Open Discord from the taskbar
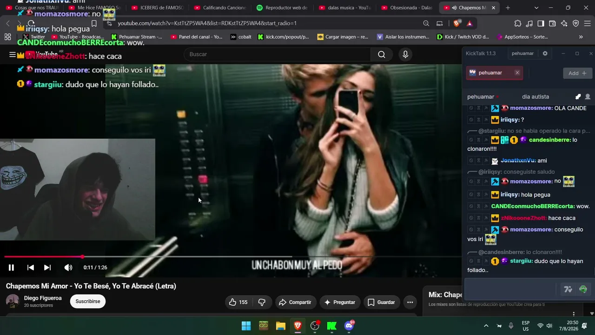The height and width of the screenshot is (335, 595). tap(349, 326)
